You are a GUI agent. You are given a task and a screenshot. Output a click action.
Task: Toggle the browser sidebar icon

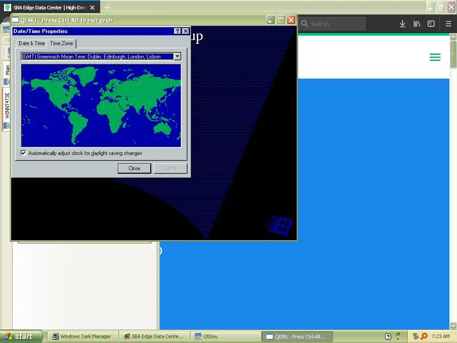[x=431, y=24]
